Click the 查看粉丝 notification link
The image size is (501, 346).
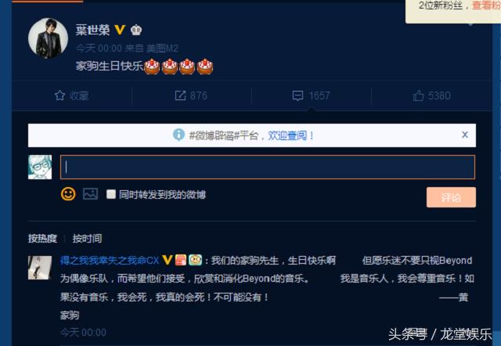point(486,5)
